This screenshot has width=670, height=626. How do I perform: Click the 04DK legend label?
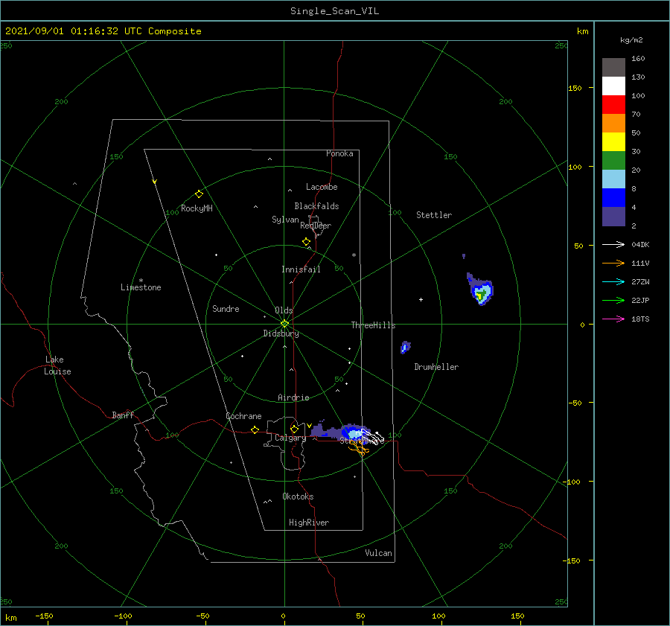640,244
